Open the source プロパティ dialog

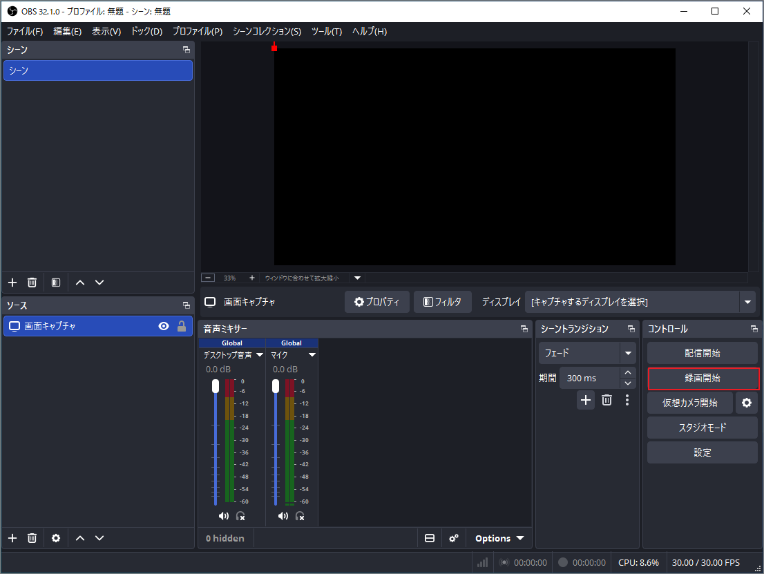click(x=376, y=302)
